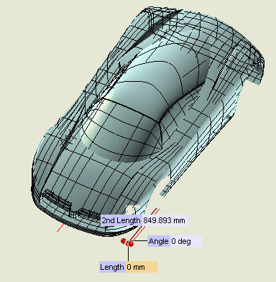Select the paired red handles at leader junction
This screenshot has width=276, height=282.
[130, 243]
